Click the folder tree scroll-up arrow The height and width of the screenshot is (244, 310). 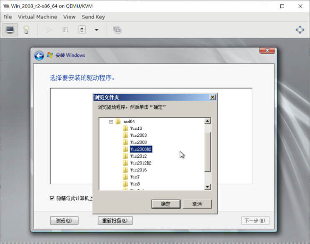(x=207, y=121)
